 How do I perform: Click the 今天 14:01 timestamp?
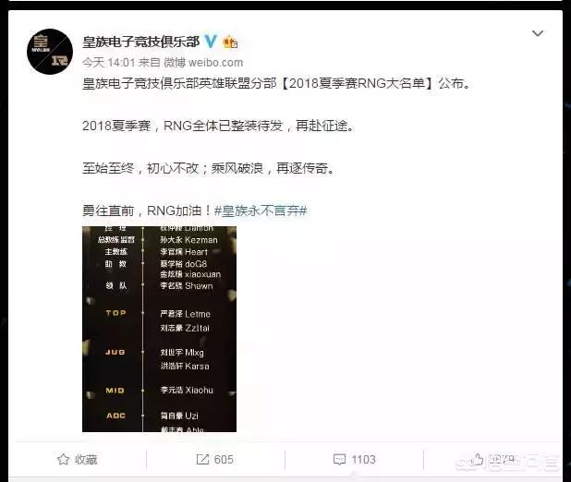point(108,63)
